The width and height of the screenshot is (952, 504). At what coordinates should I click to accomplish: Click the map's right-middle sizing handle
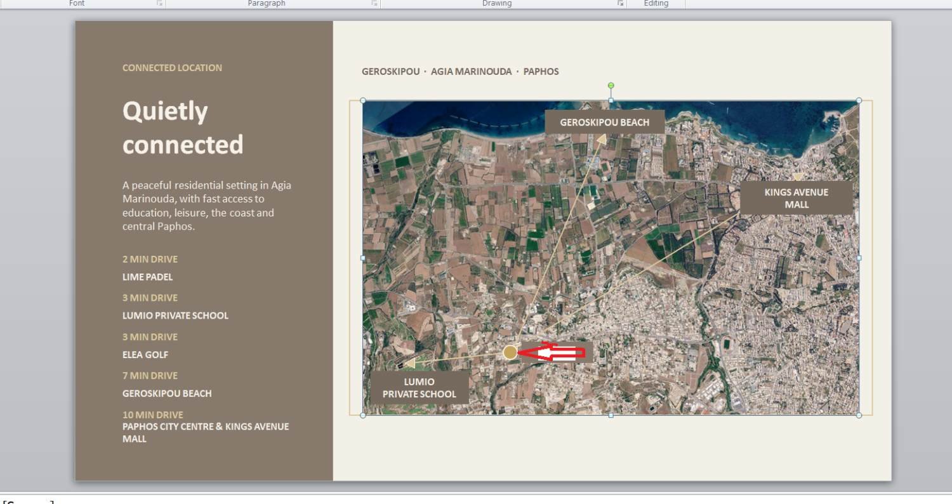pos(859,258)
